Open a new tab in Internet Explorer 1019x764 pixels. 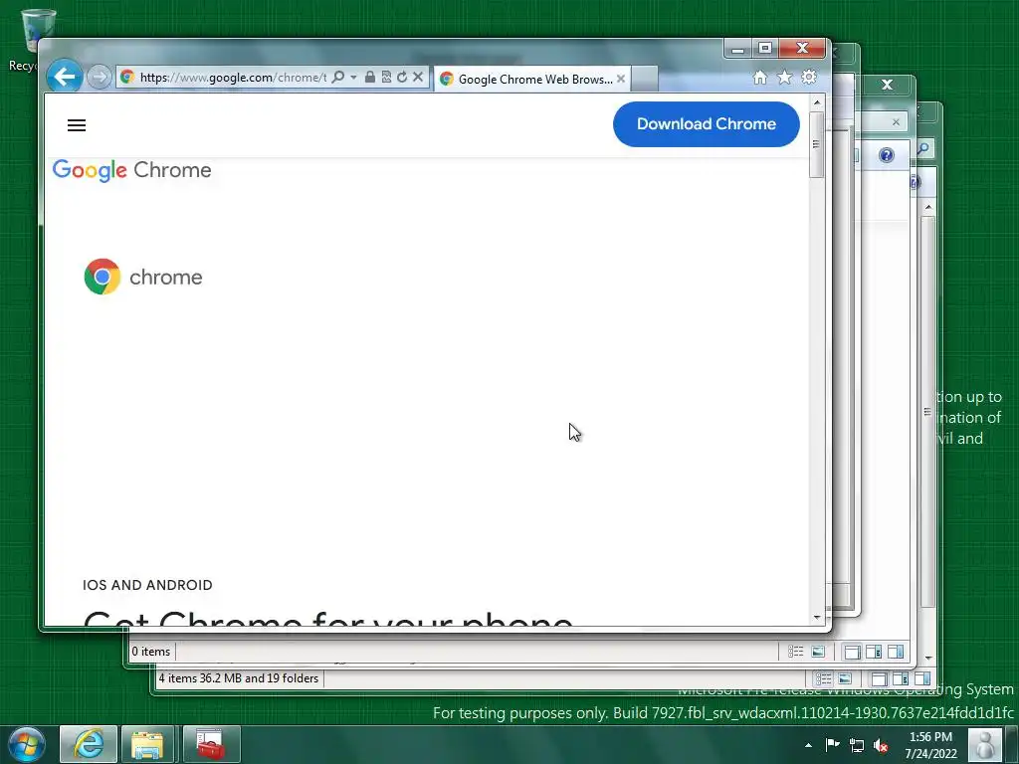coord(645,80)
